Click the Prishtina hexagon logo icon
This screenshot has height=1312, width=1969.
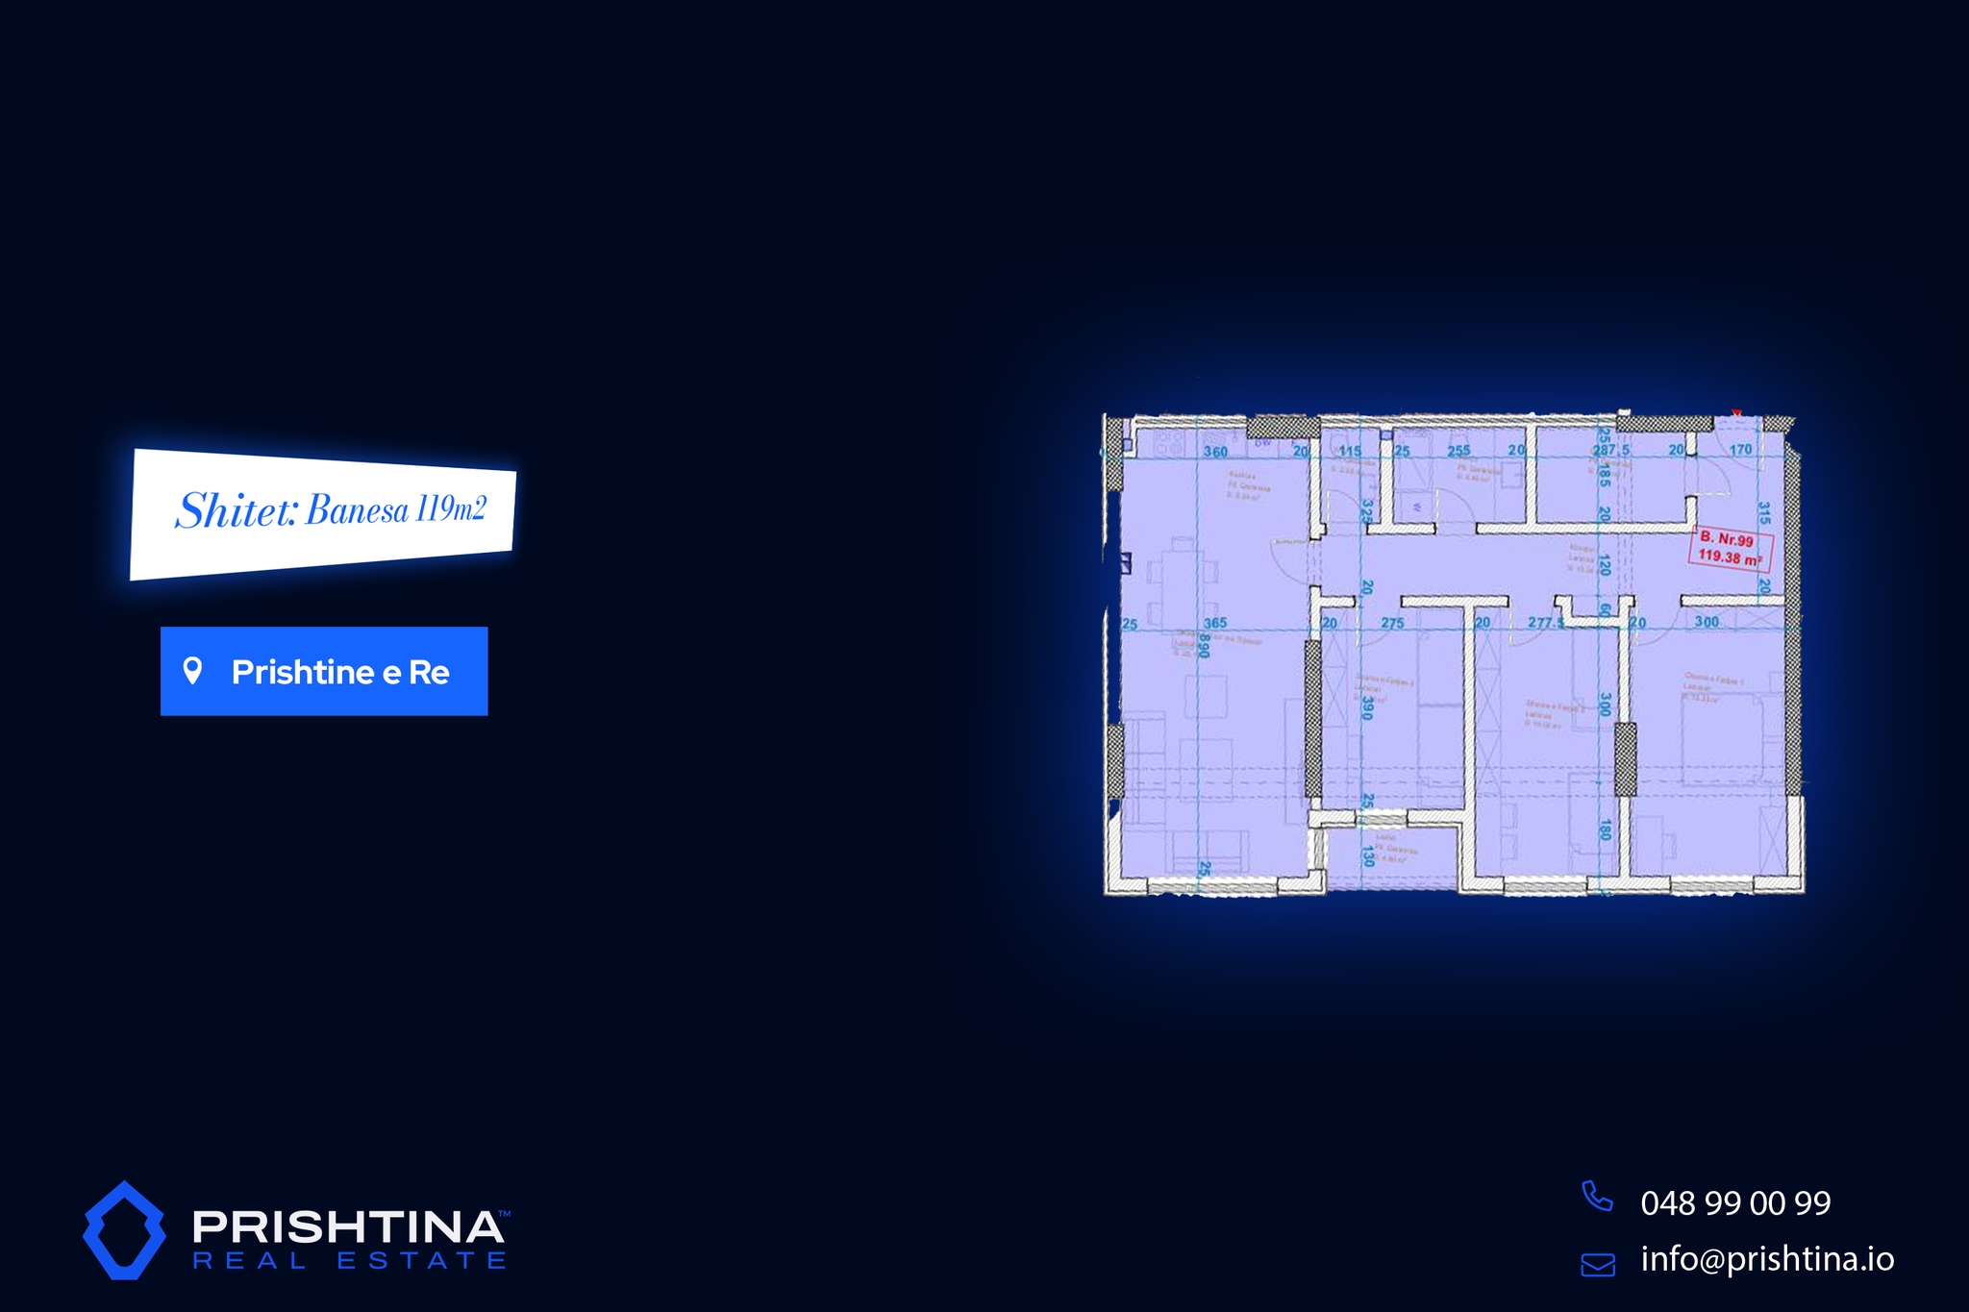coord(124,1230)
